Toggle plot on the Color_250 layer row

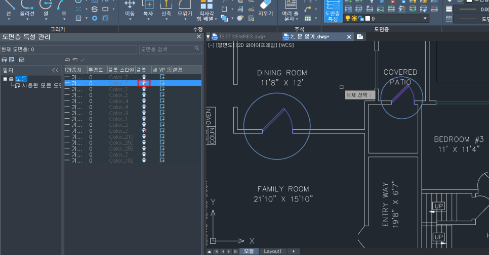[144, 143]
